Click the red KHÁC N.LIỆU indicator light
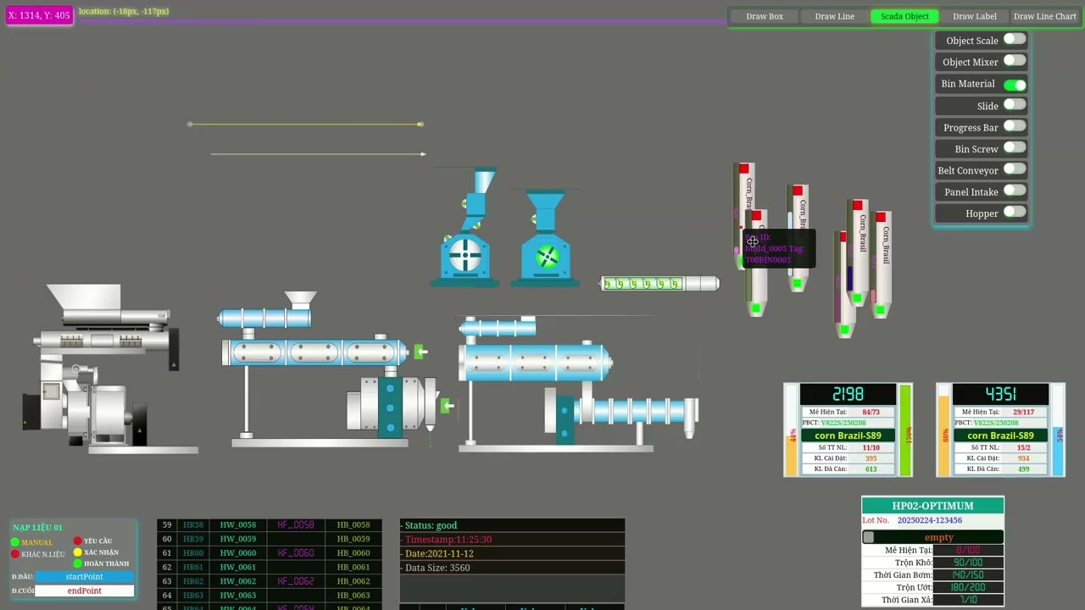Viewport: 1085px width, 610px height. pyautogui.click(x=15, y=554)
